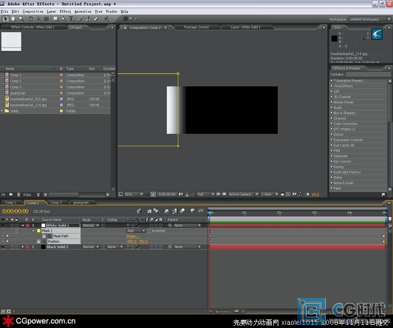Open the graph editor icon in timeline
This screenshot has height=328, width=393.
pos(200,211)
